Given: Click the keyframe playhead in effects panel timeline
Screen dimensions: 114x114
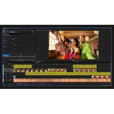Looking at the screenshot, I should point(21,57).
